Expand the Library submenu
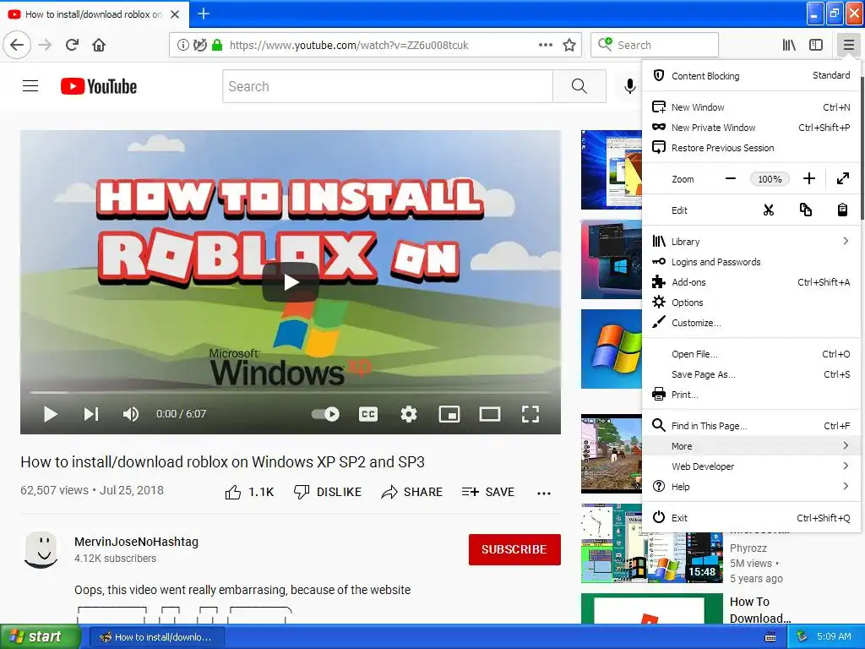This screenshot has height=649, width=865. pyautogui.click(x=751, y=242)
